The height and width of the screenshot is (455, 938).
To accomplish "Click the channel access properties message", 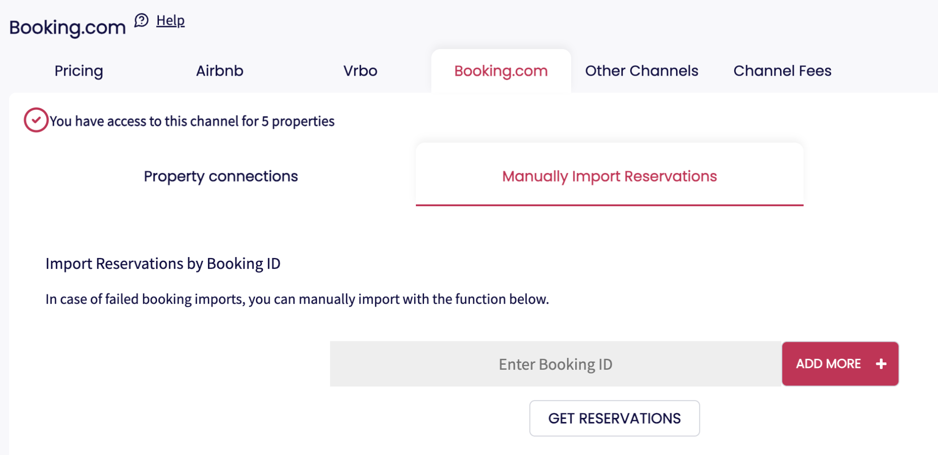I will tap(192, 121).
